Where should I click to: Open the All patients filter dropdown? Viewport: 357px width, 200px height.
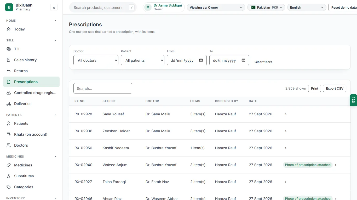(x=143, y=60)
